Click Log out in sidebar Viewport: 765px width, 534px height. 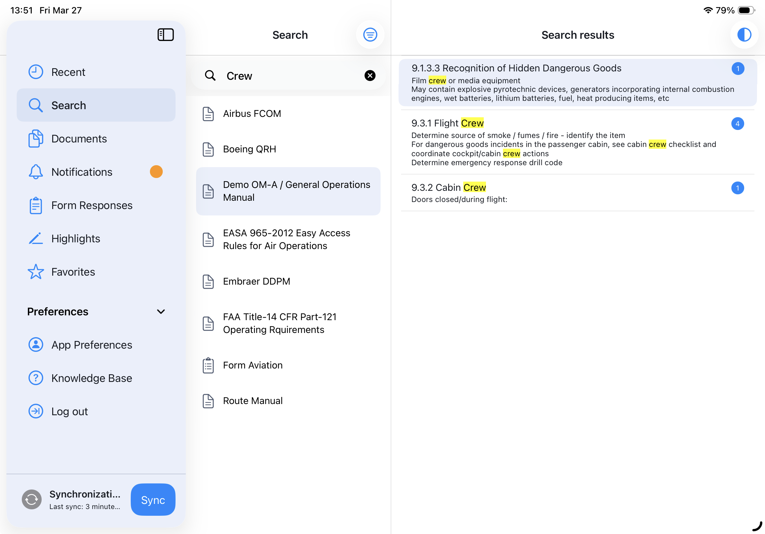[69, 411]
